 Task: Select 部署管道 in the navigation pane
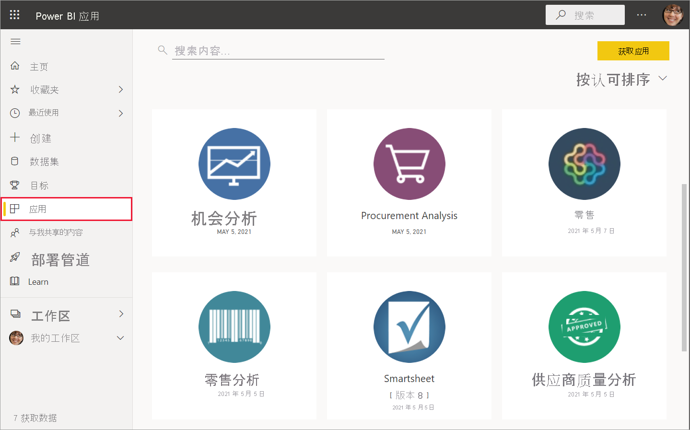point(60,260)
